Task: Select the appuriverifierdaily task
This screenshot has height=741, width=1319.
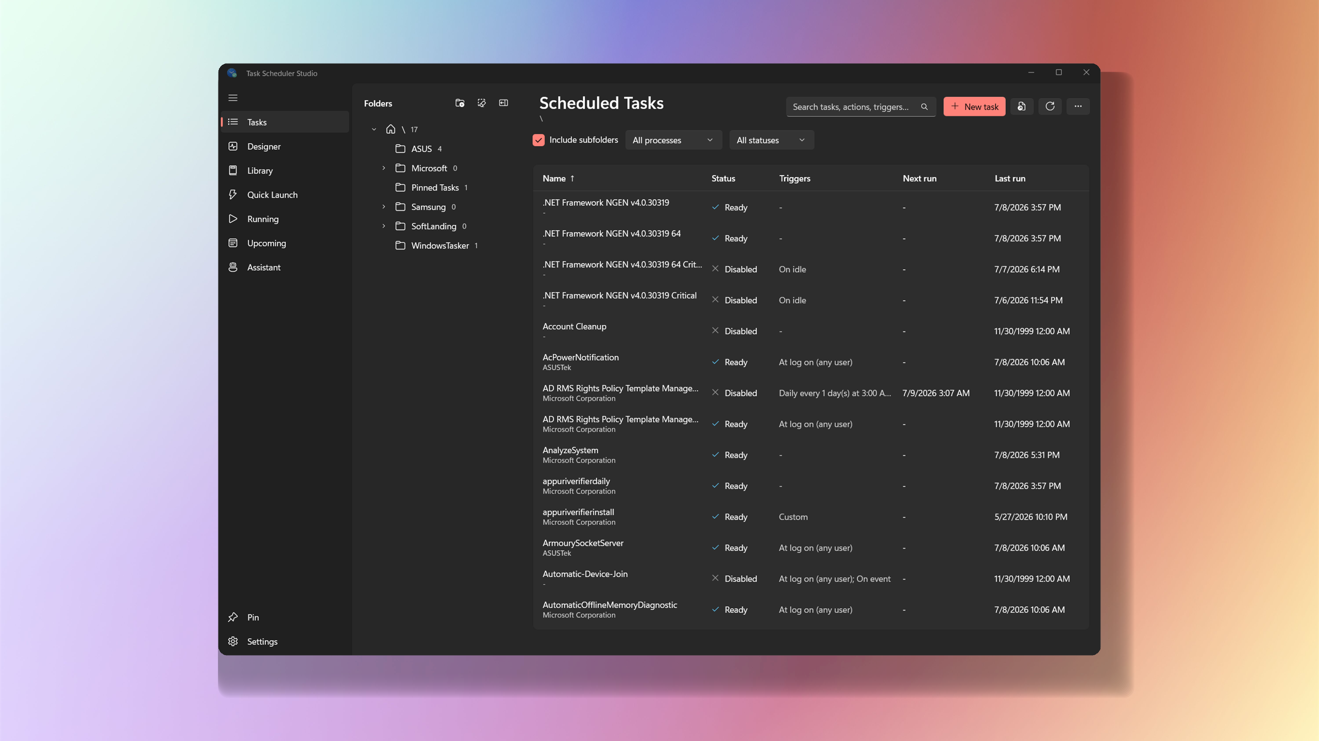Action: [x=811, y=485]
